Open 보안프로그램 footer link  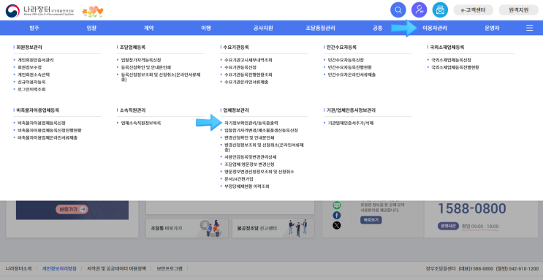170,268
